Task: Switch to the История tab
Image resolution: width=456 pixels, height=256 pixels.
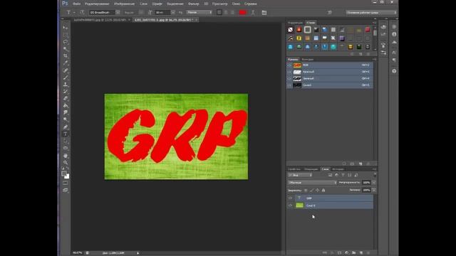Action: 338,169
